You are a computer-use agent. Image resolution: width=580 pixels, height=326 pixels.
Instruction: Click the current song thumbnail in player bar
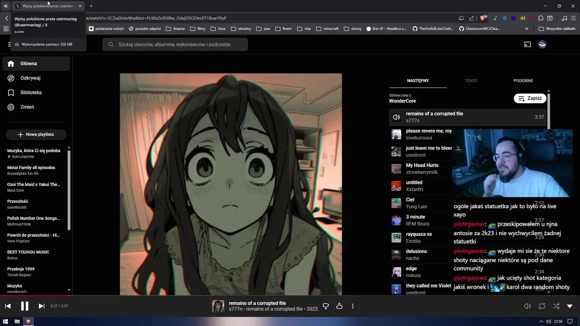point(218,306)
